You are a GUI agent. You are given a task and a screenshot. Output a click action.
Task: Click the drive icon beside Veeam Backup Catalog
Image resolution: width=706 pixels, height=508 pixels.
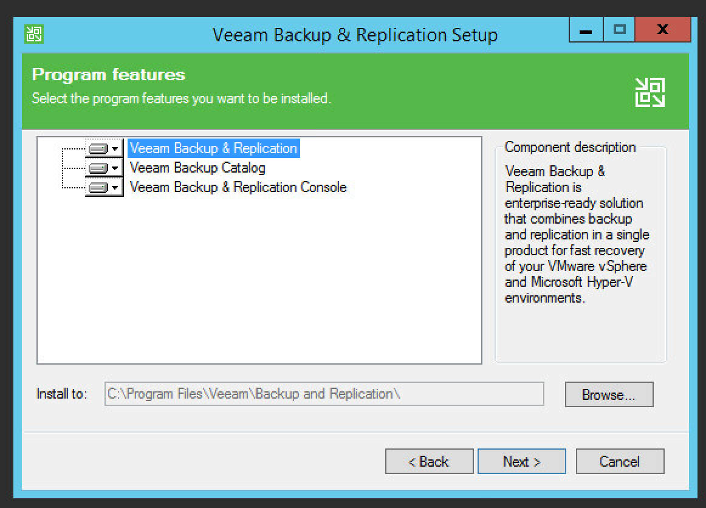pyautogui.click(x=98, y=168)
